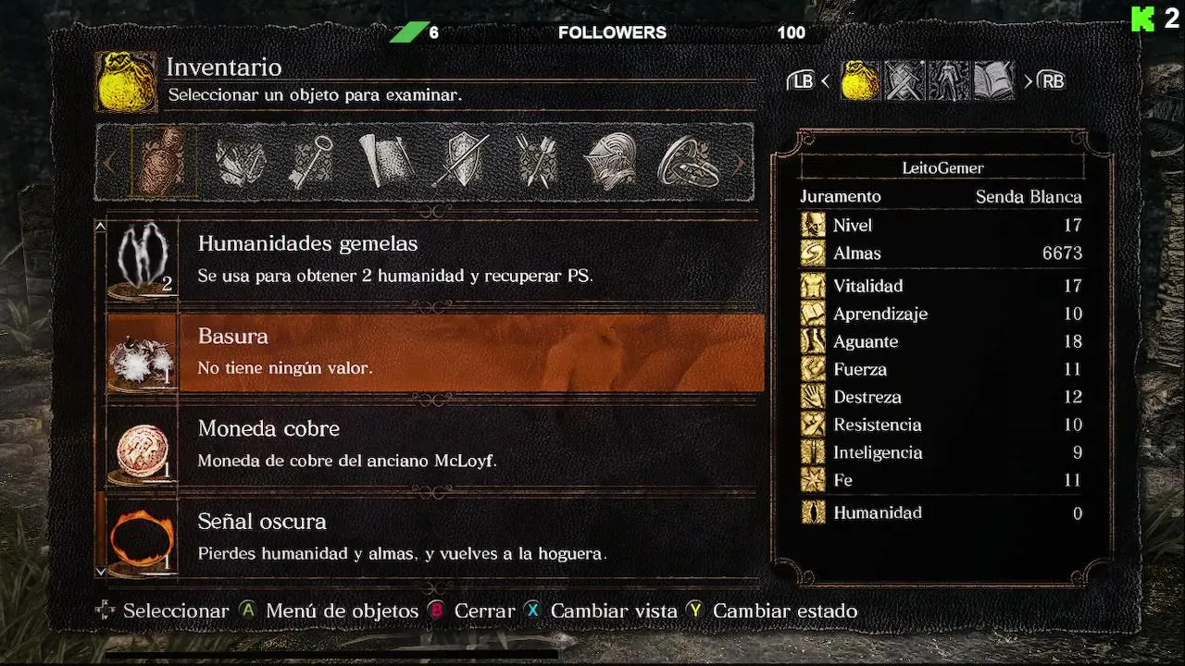Select the Moneda cobre item
1185x666 pixels.
[435, 445]
